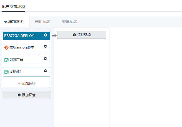This screenshot has height=127, width=182.
Task: Select the 配置发布环境 header tab
Action: click(13, 6)
